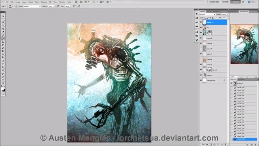This screenshot has height=146, width=259.
Task: Open the layer Fill slider dropdown
Action: pos(227,18)
